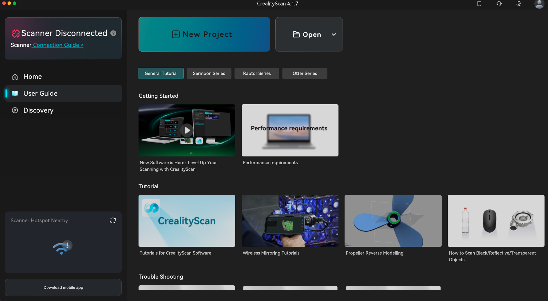Click the Home sidebar icon
Screen dimensions: 548x301
coord(14,76)
